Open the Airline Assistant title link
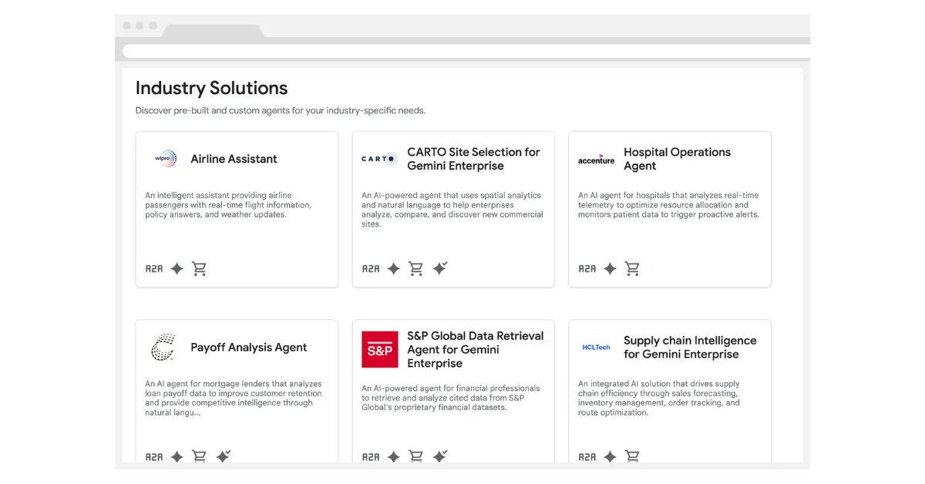 click(234, 159)
